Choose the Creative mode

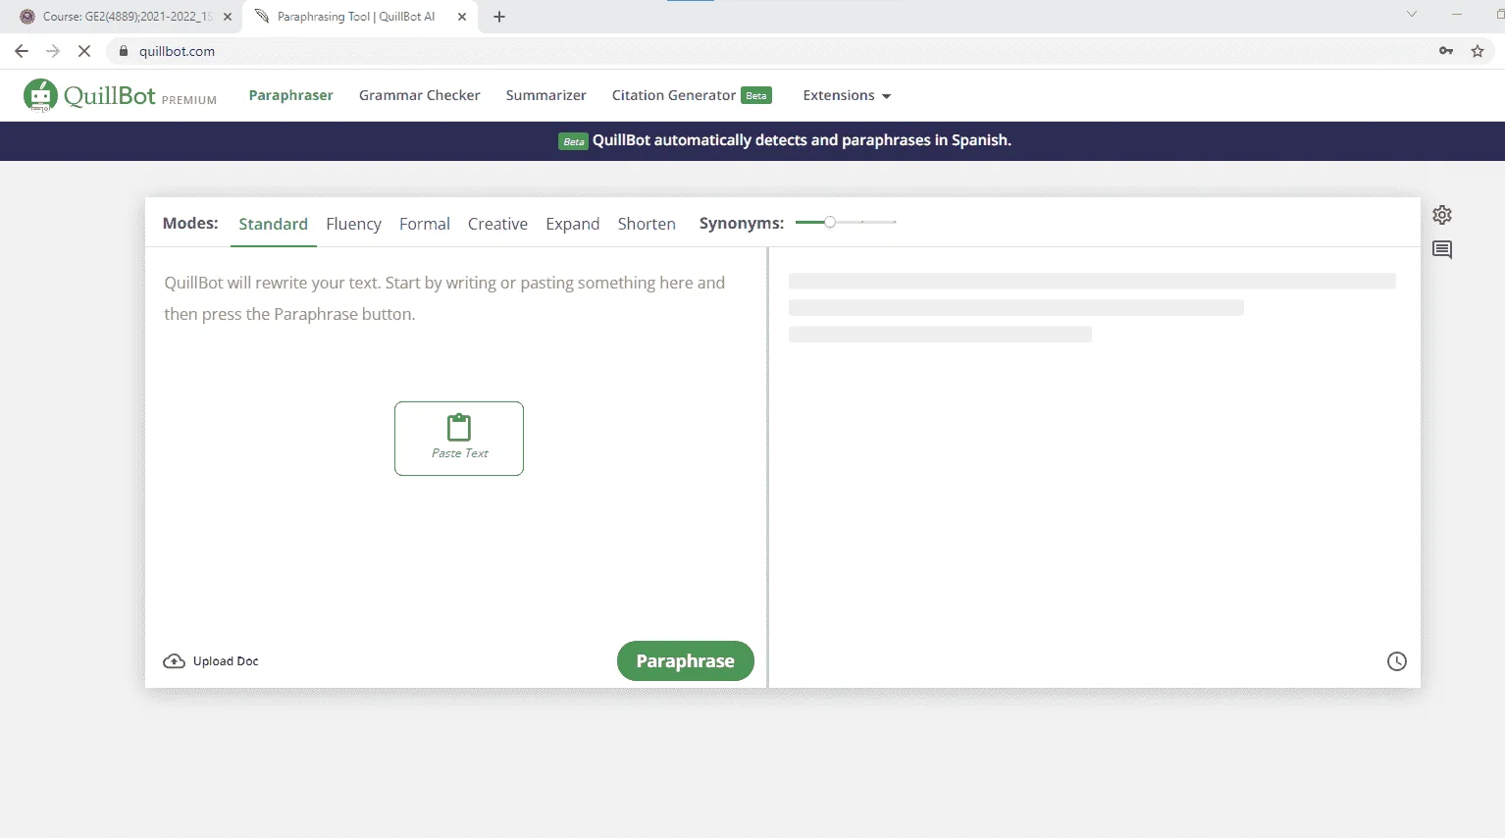coord(497,224)
